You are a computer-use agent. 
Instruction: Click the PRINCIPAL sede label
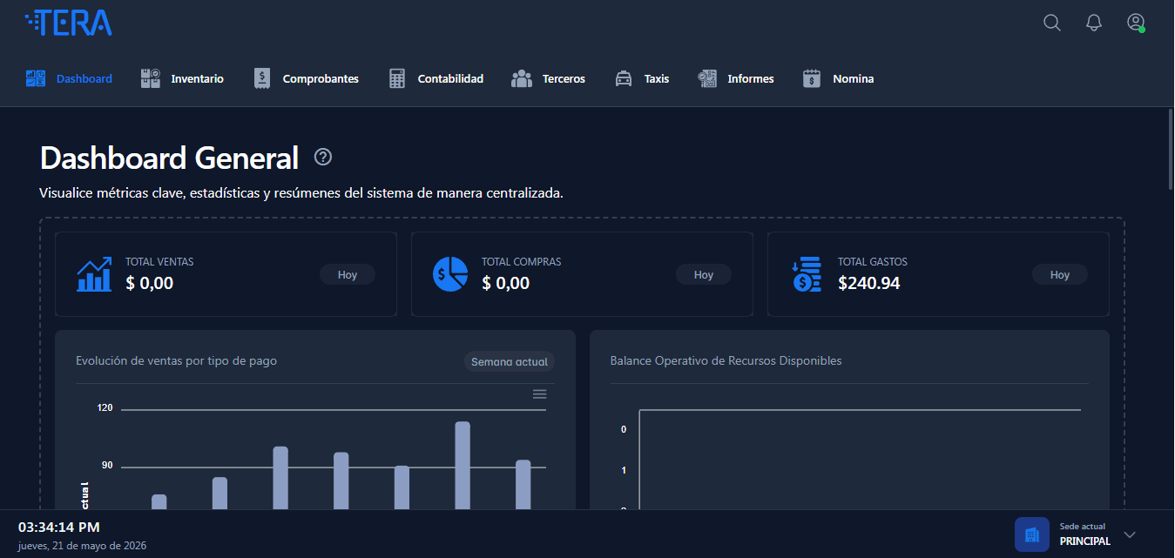pyautogui.click(x=1085, y=541)
